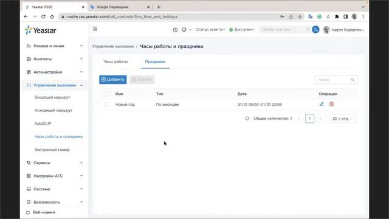Open AutoCLIP in the sidebar

(x=43, y=123)
